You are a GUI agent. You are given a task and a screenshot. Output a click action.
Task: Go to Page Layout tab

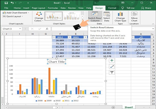point(39,8)
